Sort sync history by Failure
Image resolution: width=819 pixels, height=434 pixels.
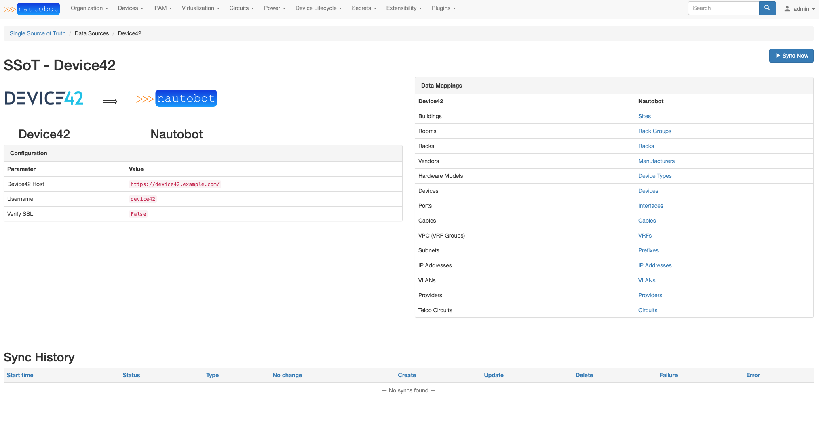click(x=668, y=375)
